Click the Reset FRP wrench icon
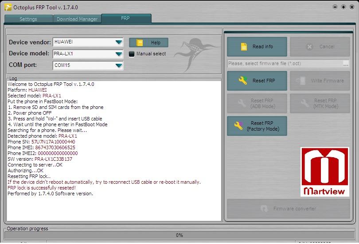Image resolution: width=359 pixels, height=244 pixels. (x=243, y=81)
